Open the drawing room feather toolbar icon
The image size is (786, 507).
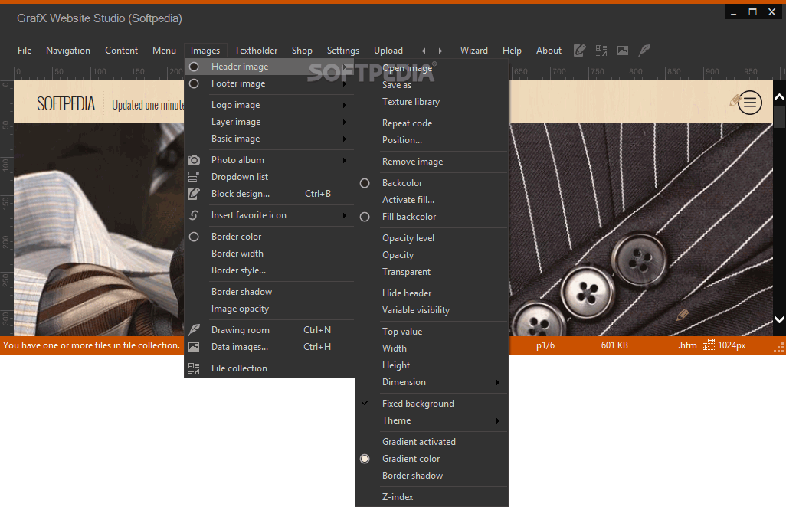[x=644, y=50]
